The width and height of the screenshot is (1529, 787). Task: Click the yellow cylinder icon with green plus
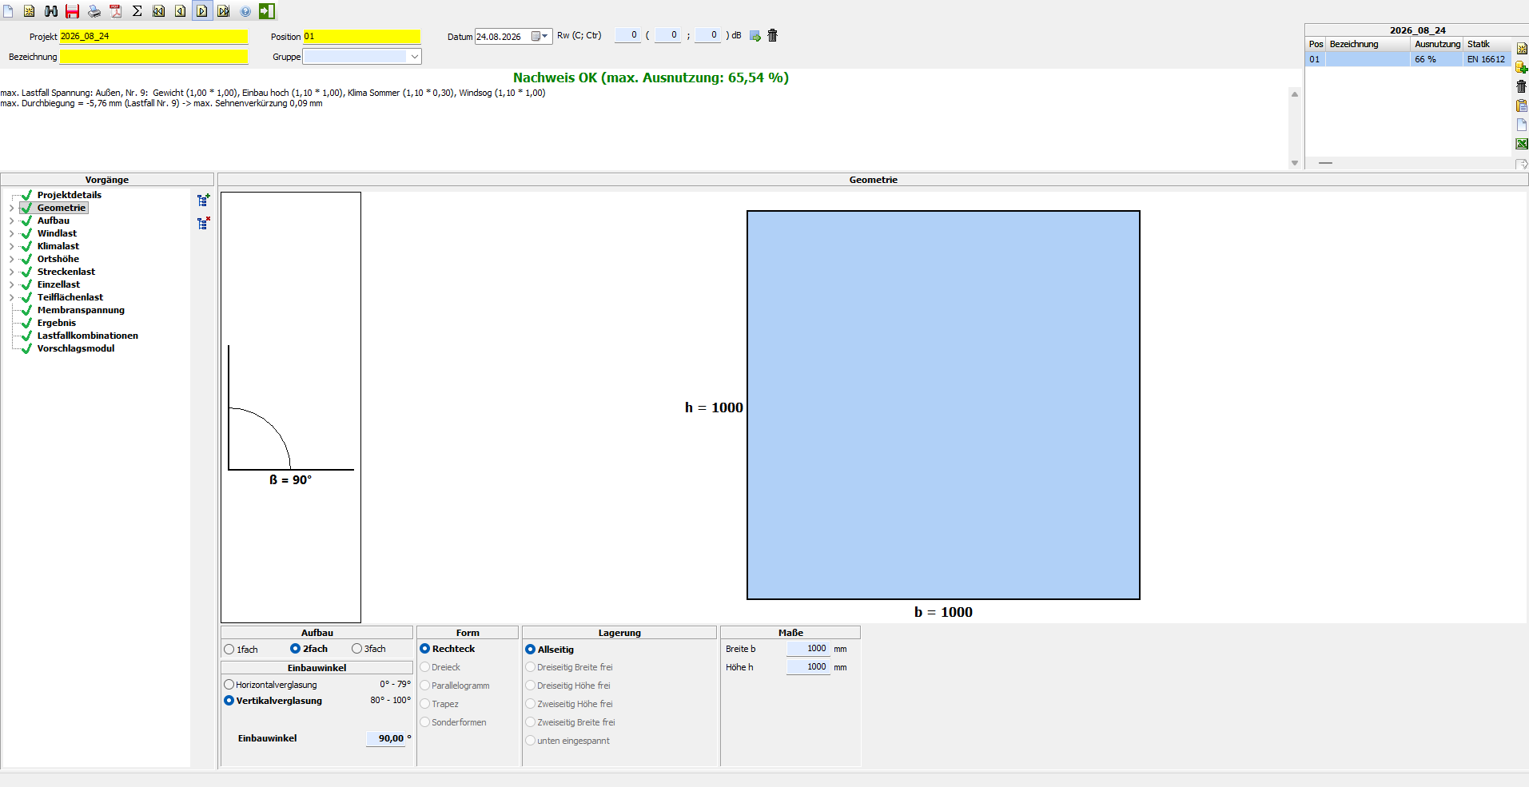click(x=1522, y=68)
